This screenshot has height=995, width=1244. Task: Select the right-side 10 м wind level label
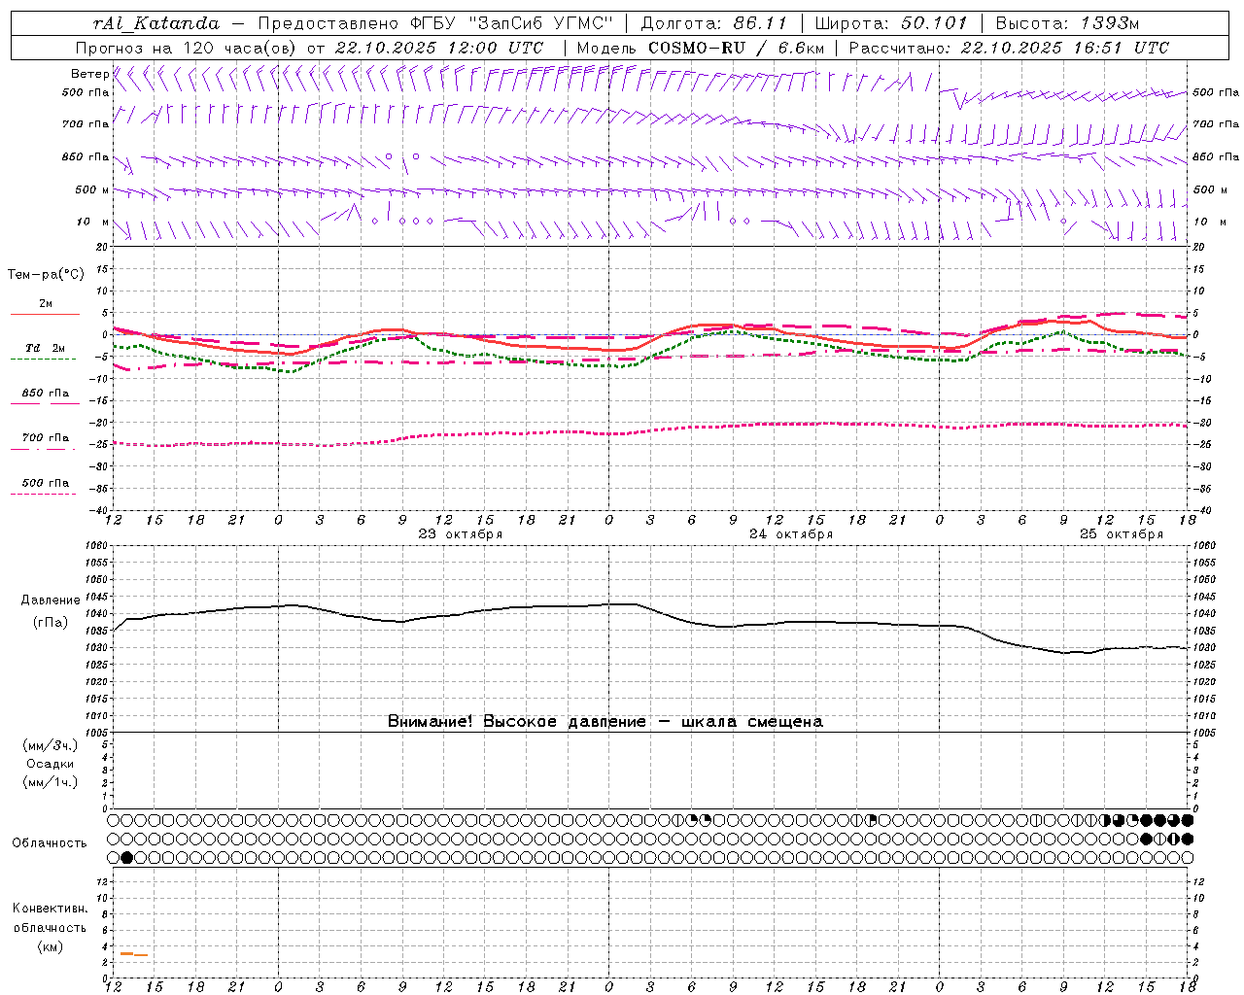(1209, 223)
